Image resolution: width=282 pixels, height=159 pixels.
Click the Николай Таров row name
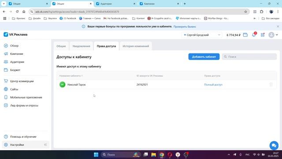[x=76, y=84]
